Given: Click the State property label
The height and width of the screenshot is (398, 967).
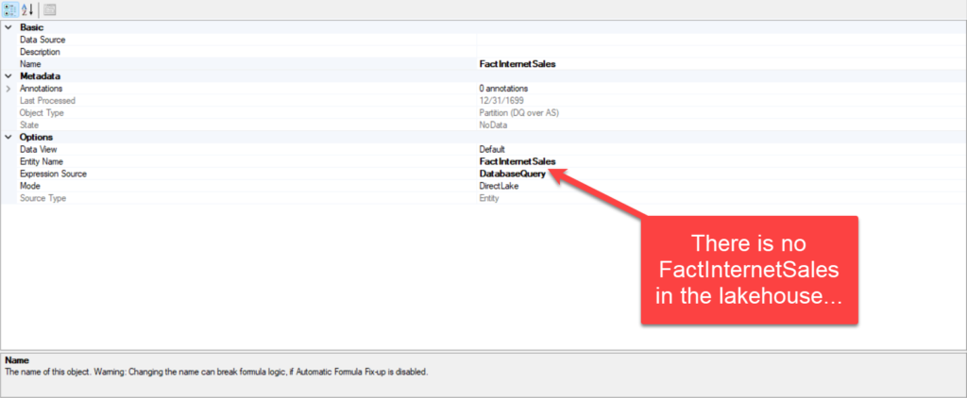Looking at the screenshot, I should click(29, 125).
